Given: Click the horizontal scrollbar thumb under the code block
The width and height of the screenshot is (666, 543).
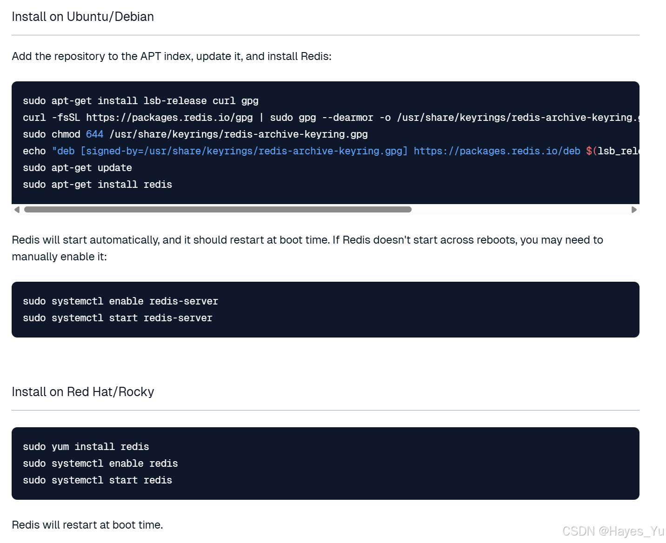Looking at the screenshot, I should tap(218, 210).
